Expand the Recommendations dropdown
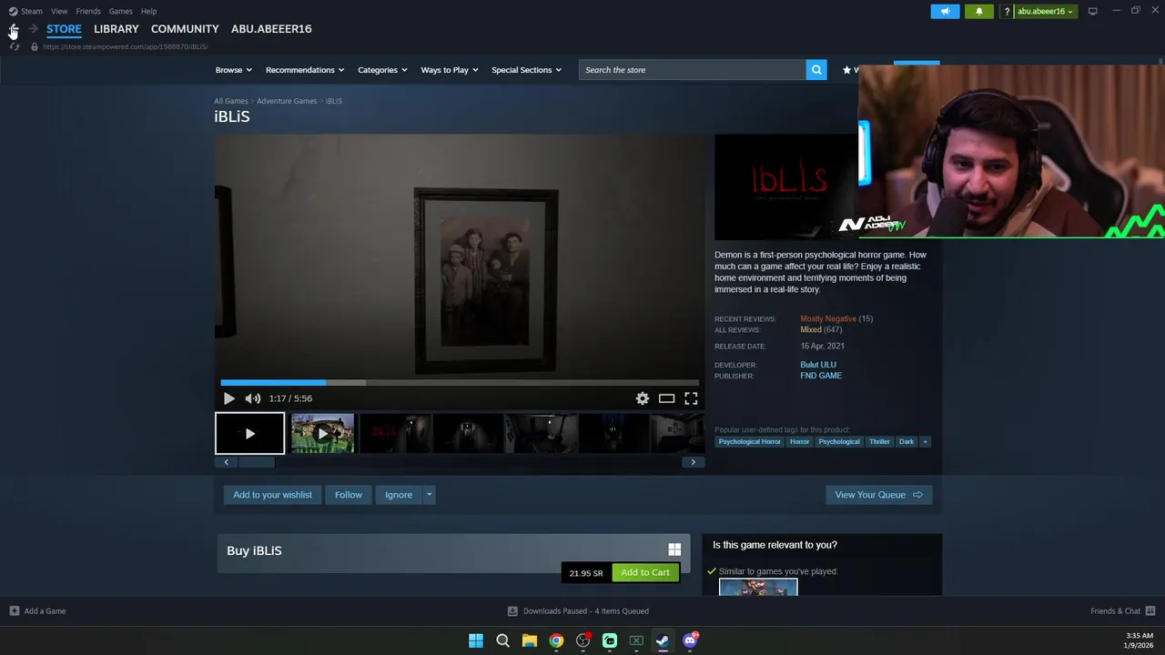The height and width of the screenshot is (655, 1165). (x=305, y=70)
